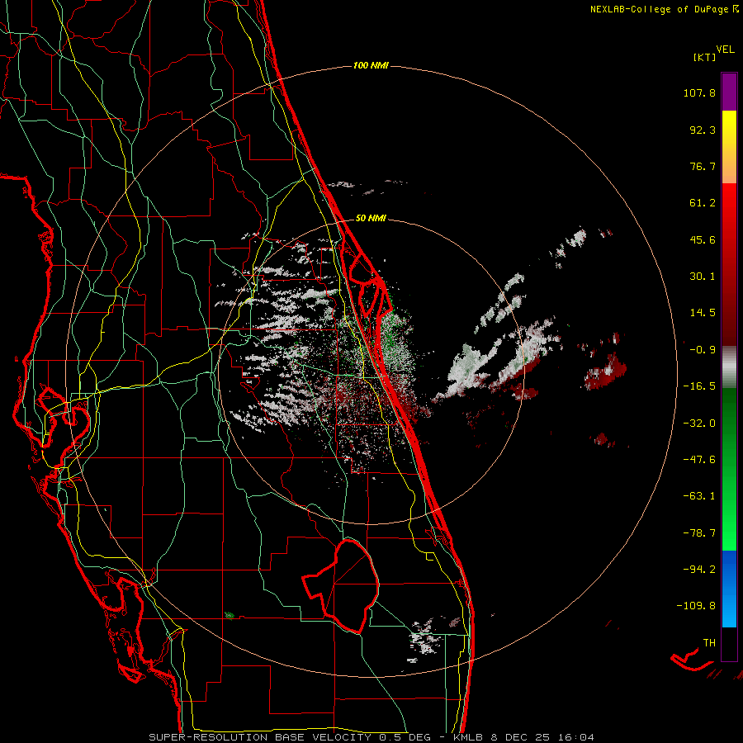743x743 pixels.
Task: Click the TH legend label
Action: [709, 643]
